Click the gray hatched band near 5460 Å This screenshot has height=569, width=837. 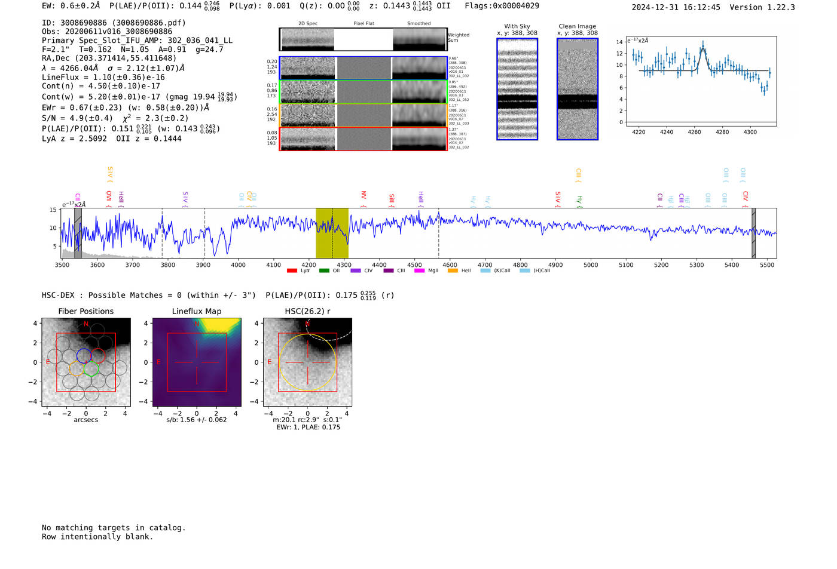753,233
